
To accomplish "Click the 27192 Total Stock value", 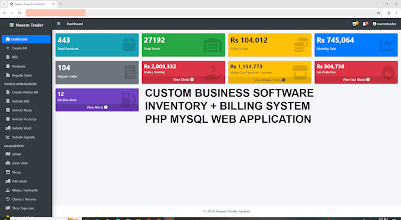I will (155, 40).
